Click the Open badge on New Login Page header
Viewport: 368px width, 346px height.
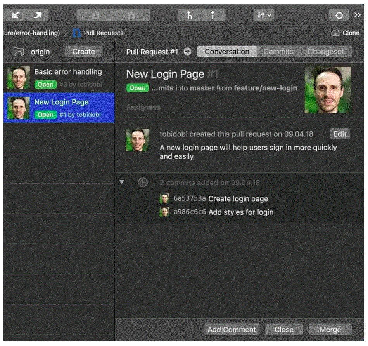pyautogui.click(x=137, y=88)
